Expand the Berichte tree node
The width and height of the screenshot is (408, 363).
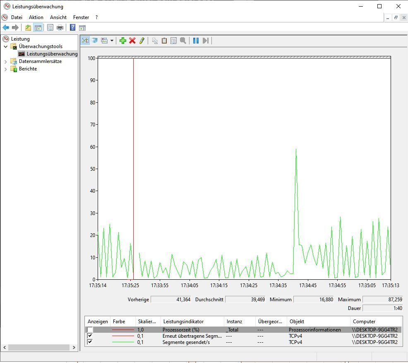point(5,69)
